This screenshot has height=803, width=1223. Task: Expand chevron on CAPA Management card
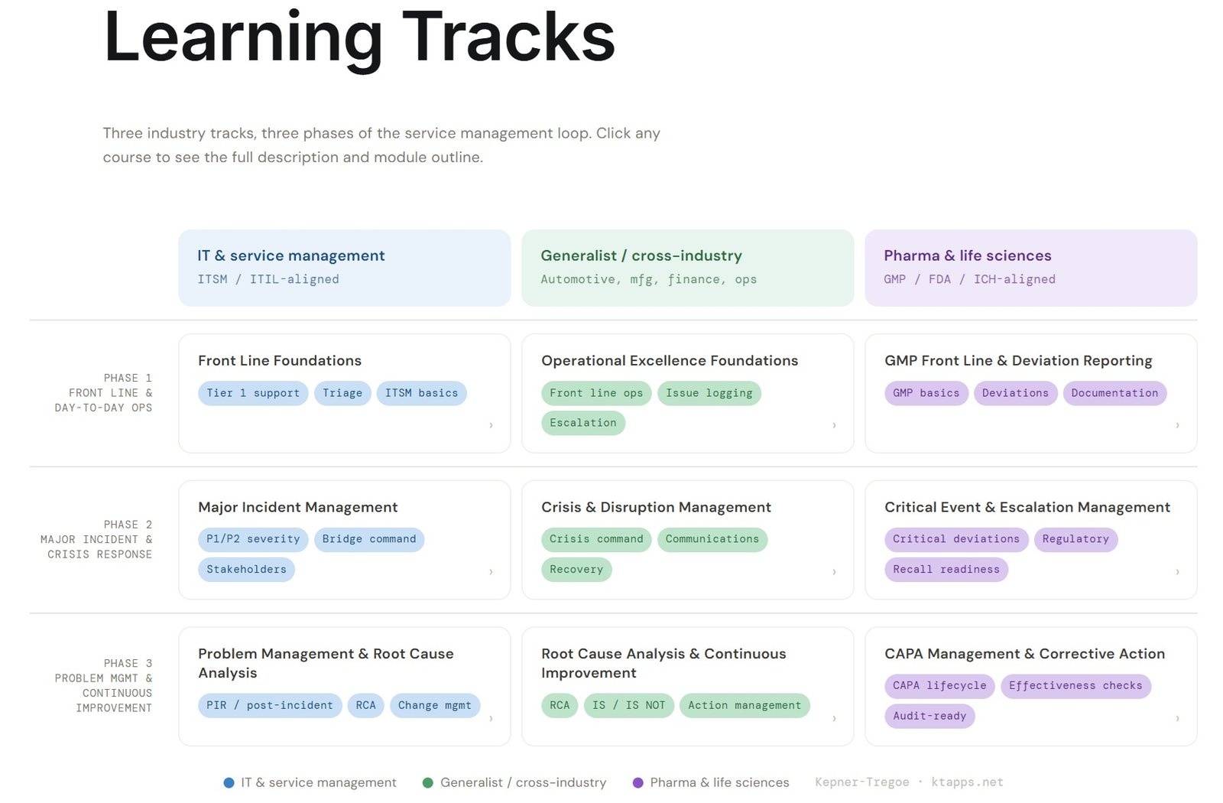click(1177, 719)
